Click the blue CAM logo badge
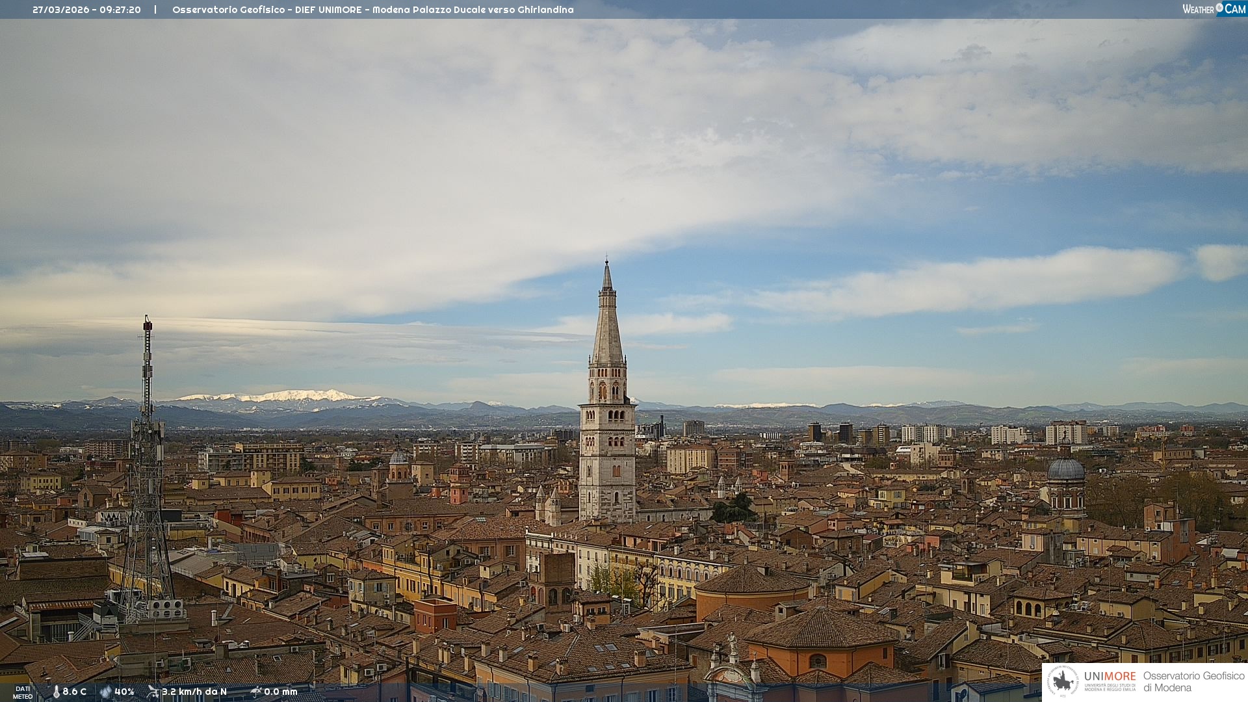 (1235, 9)
